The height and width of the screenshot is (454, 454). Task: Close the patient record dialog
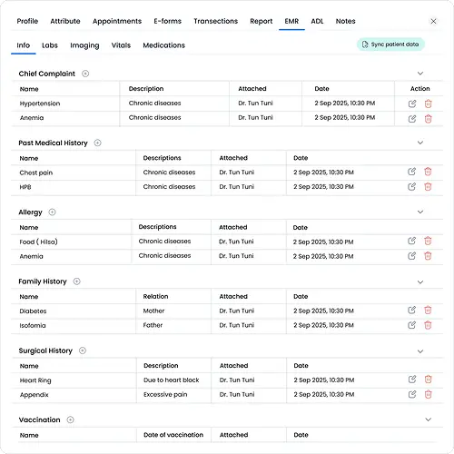(433, 21)
